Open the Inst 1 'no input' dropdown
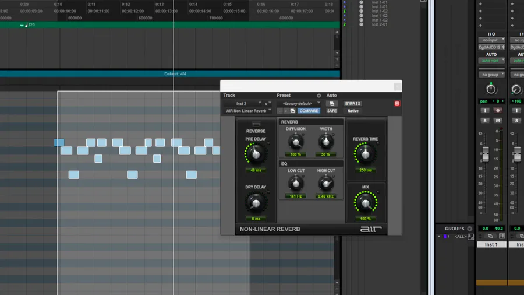The image size is (524, 295). click(x=491, y=40)
